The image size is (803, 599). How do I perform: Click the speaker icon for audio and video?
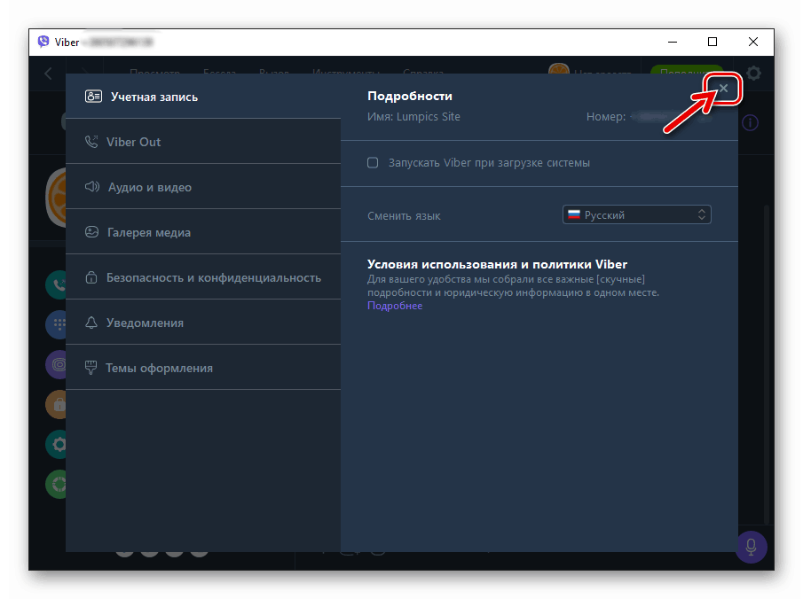92,187
